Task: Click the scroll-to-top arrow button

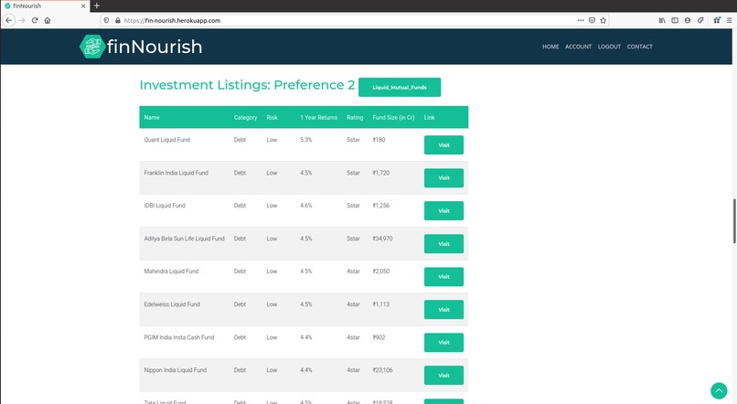Action: tap(719, 390)
